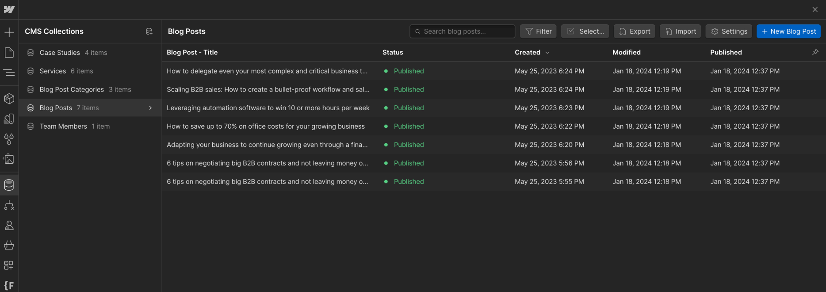Open post 'Adapting your business to continue growing'
This screenshot has width=826, height=292.
(493, 145)
